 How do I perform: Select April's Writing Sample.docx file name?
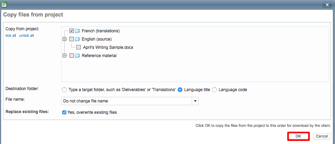[x=108, y=47]
